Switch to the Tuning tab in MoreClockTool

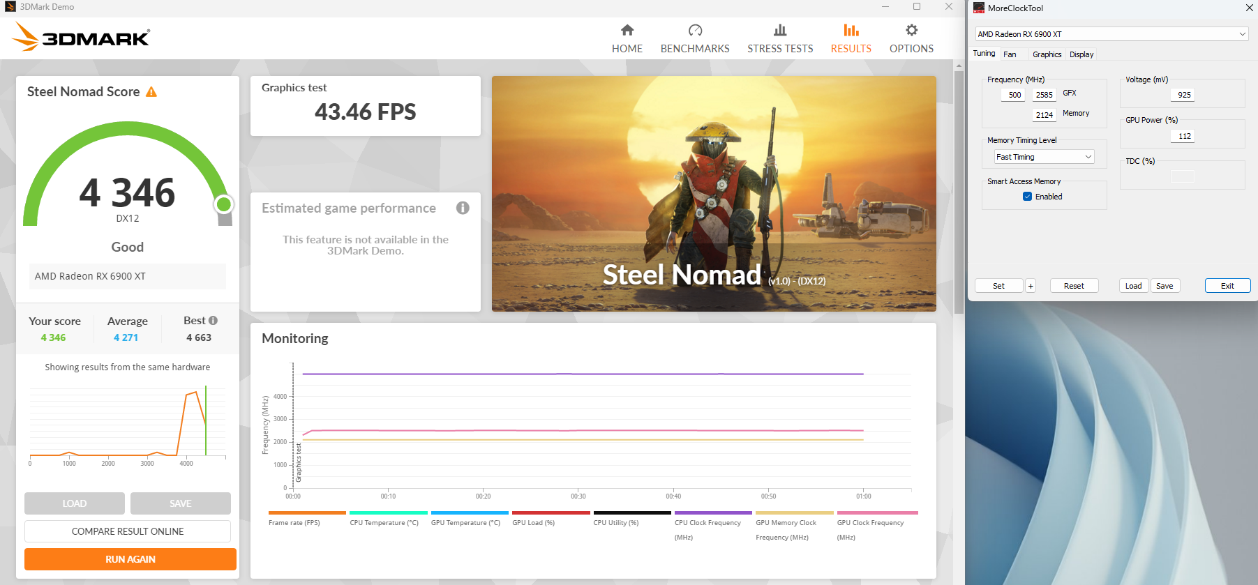pos(984,54)
